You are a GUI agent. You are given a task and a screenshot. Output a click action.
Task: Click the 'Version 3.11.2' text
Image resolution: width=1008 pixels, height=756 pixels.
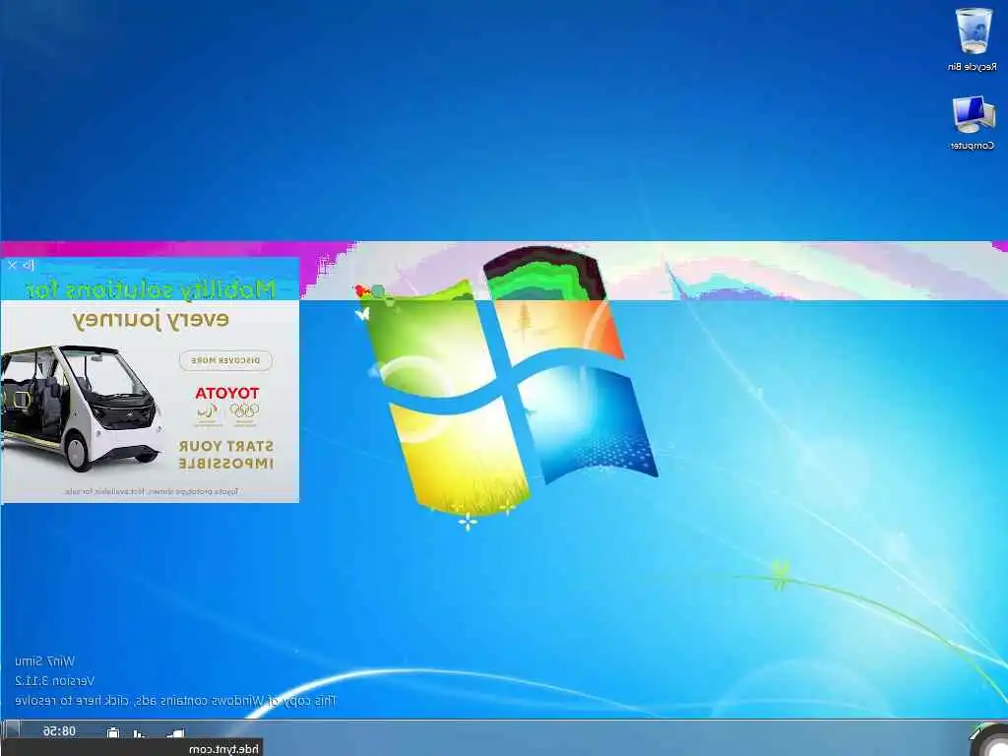coord(54,681)
